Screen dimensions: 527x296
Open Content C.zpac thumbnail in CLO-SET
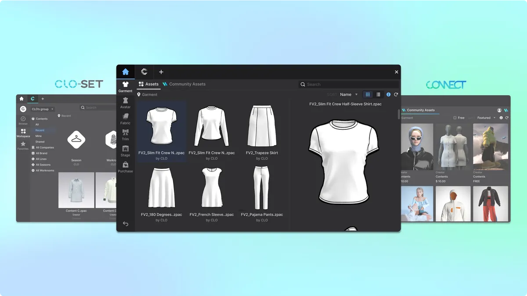[x=76, y=190]
